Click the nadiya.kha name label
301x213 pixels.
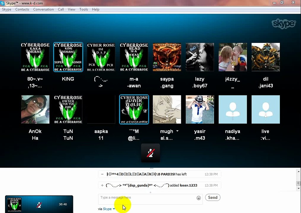(232, 135)
